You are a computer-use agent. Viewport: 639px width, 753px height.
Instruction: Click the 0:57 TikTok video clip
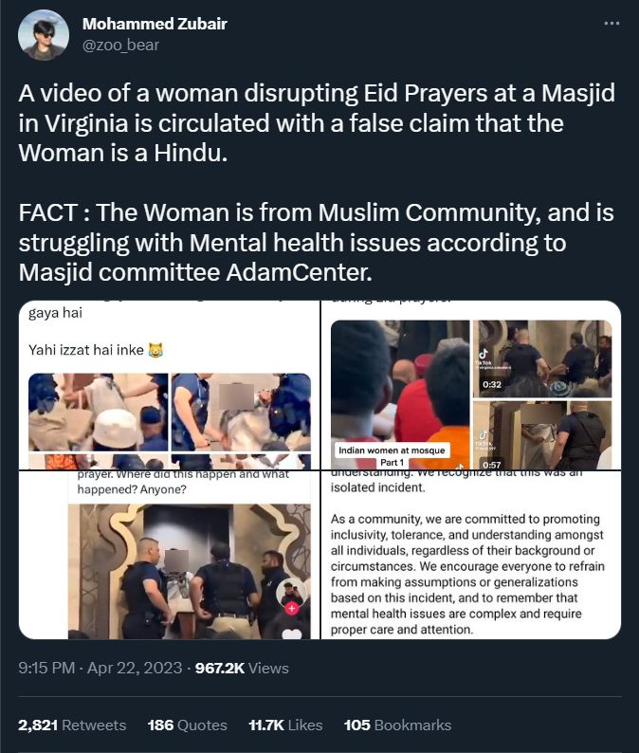(x=542, y=435)
